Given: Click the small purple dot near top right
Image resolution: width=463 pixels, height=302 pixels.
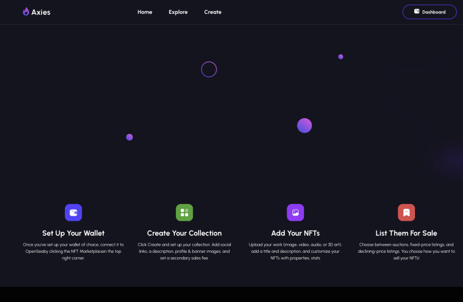Looking at the screenshot, I should pyautogui.click(x=341, y=57).
